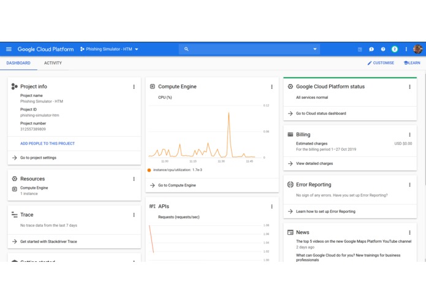The height and width of the screenshot is (303, 426).
Task: Click the Project info people icon
Action: tap(14, 86)
